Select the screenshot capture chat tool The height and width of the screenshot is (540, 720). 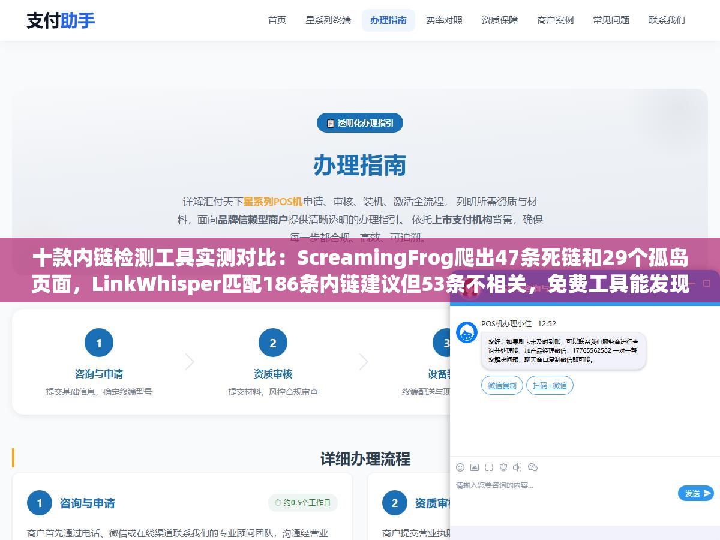coord(489,467)
